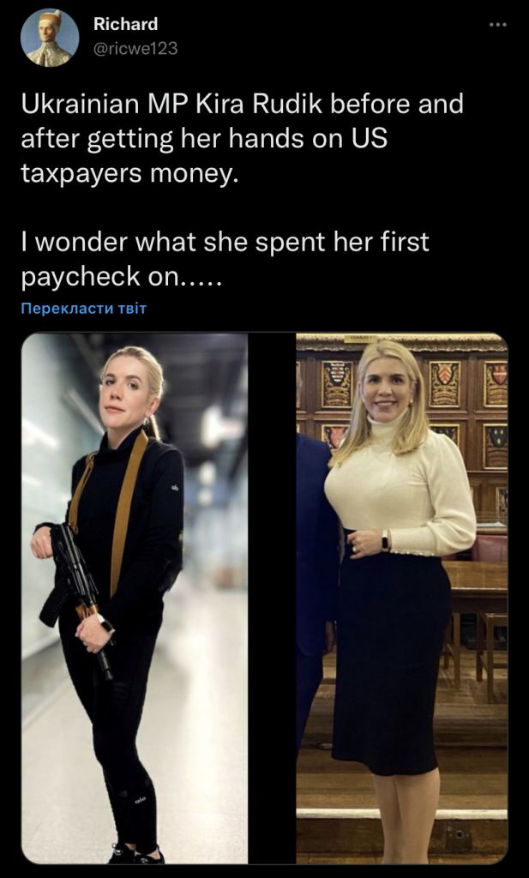Click the wristwatch in the left photo
The image size is (529, 878).
[104, 622]
